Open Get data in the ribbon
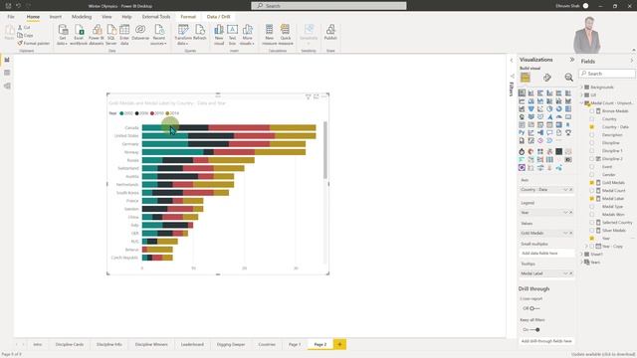Viewport: 637px width, 358px height. [63, 35]
